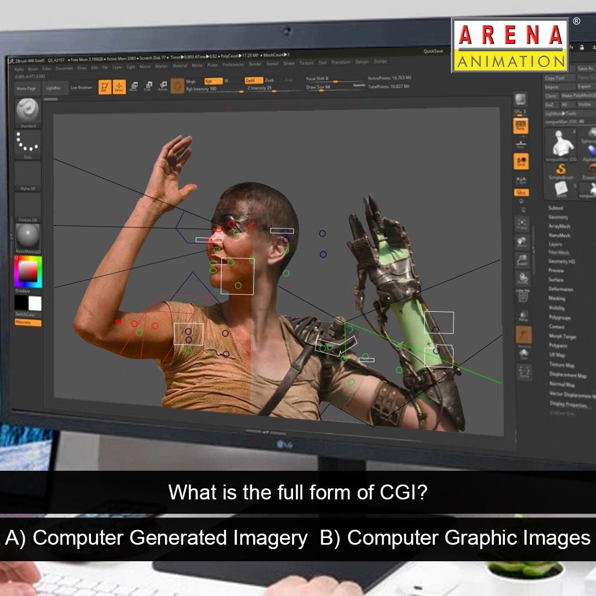Screen dimensions: 596x596
Task: Click the Make PolyMesh3D button
Action: [578, 96]
